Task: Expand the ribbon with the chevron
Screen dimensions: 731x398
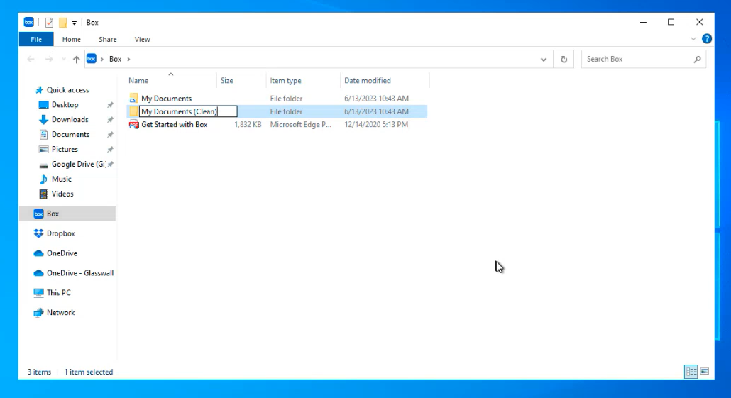Action: pos(693,39)
